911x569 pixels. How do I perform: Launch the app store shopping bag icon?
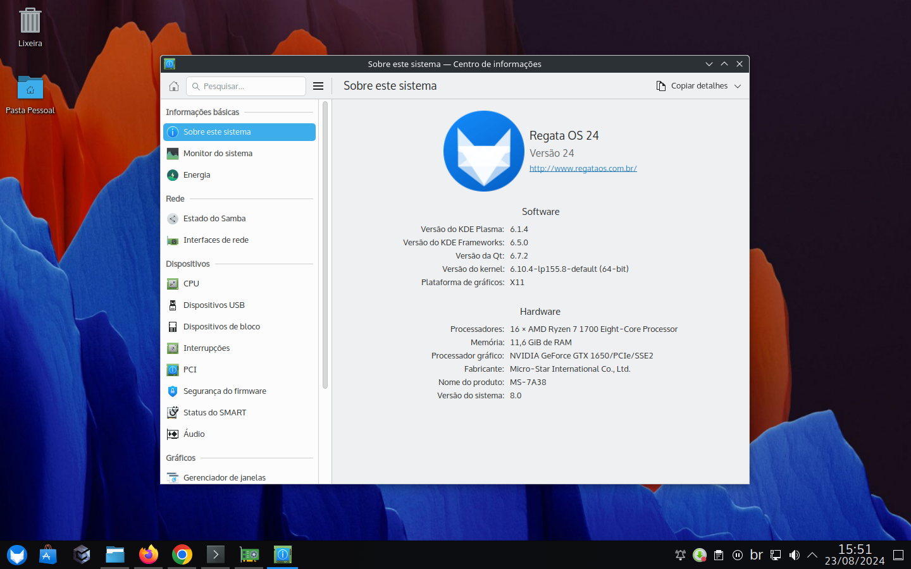pos(48,555)
